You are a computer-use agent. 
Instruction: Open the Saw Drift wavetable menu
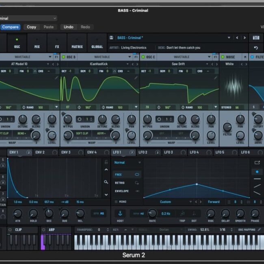click(x=179, y=64)
